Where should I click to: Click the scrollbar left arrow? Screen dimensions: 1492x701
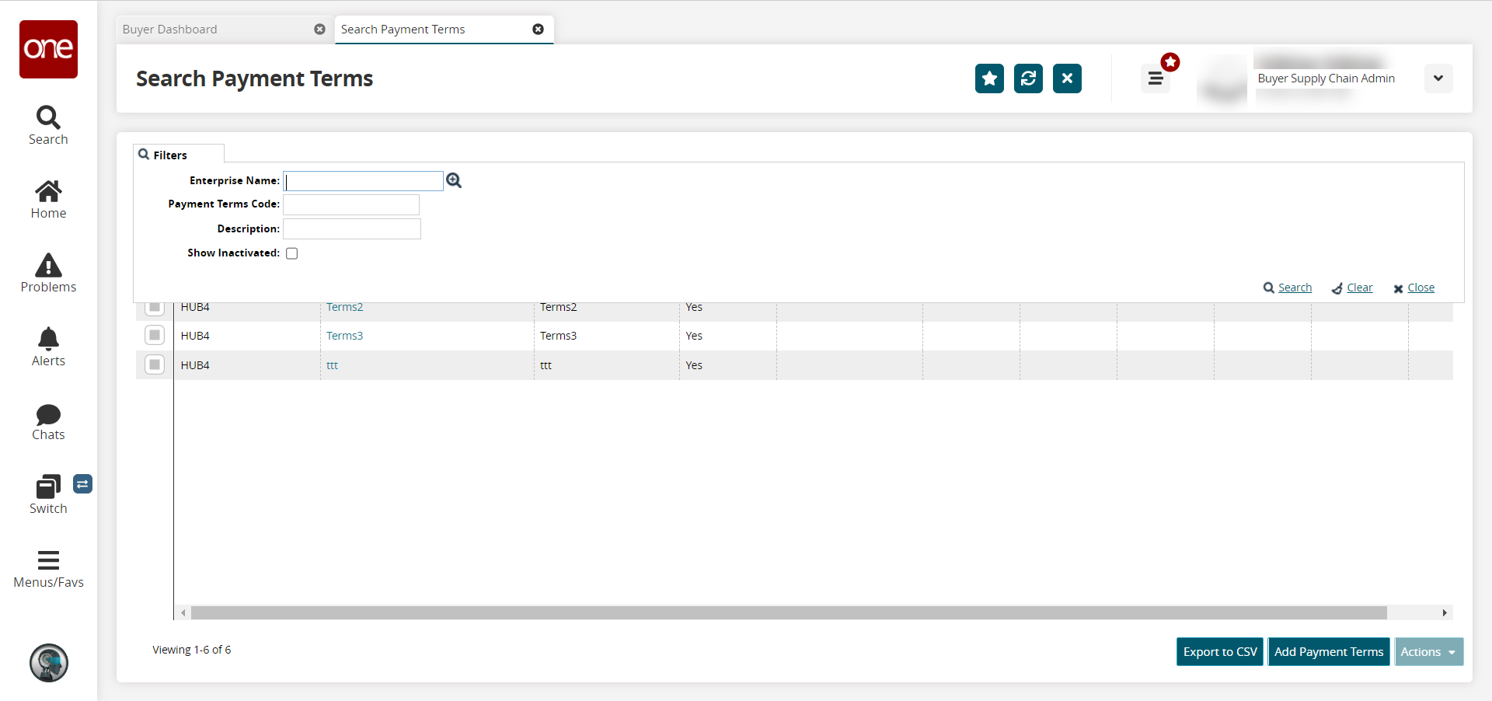coord(183,613)
